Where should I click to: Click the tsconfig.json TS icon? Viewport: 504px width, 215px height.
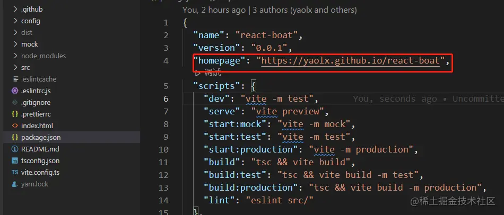pos(15,160)
